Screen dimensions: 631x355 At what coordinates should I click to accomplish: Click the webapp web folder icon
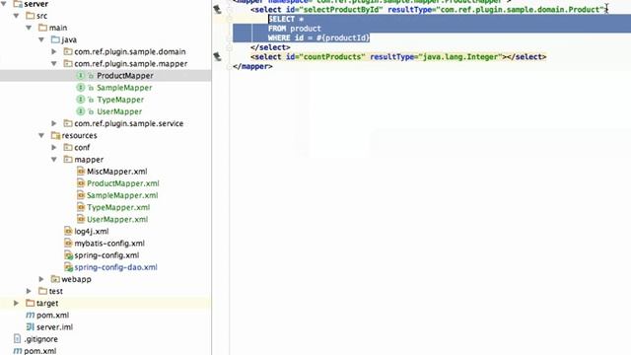[55, 279]
